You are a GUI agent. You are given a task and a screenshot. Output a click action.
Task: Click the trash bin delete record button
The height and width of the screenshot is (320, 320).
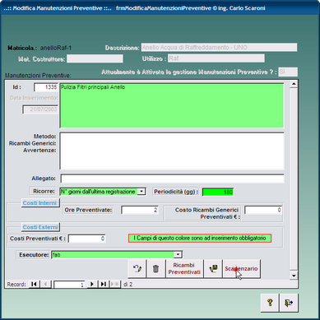pyautogui.click(x=155, y=269)
